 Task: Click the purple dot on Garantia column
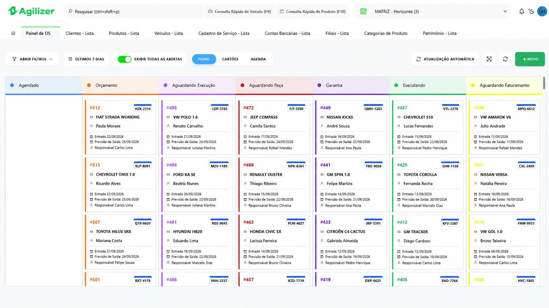point(319,85)
